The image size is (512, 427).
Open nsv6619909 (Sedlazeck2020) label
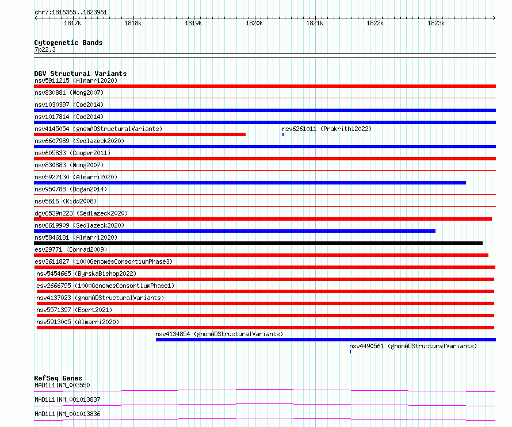pos(79,225)
